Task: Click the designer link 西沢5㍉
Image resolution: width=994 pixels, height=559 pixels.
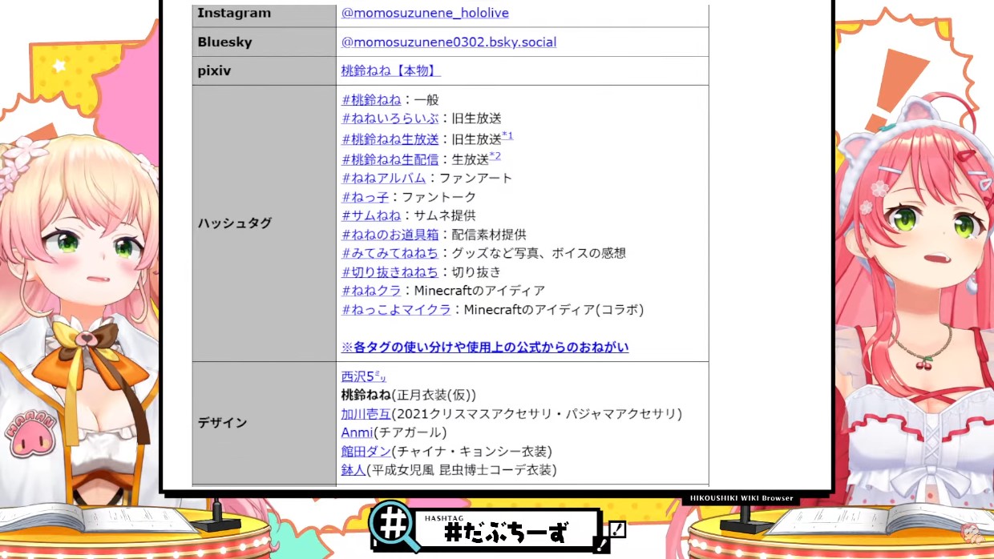Action: click(x=365, y=376)
